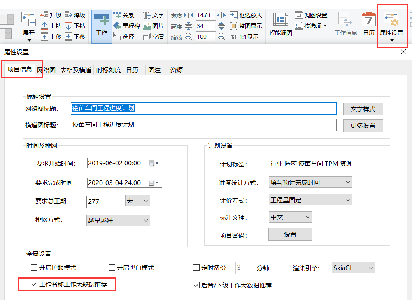Image resolution: width=412 pixels, height=300 pixels.
Task: Open 要求总工期 unit 天 dropdown
Action: point(138,201)
